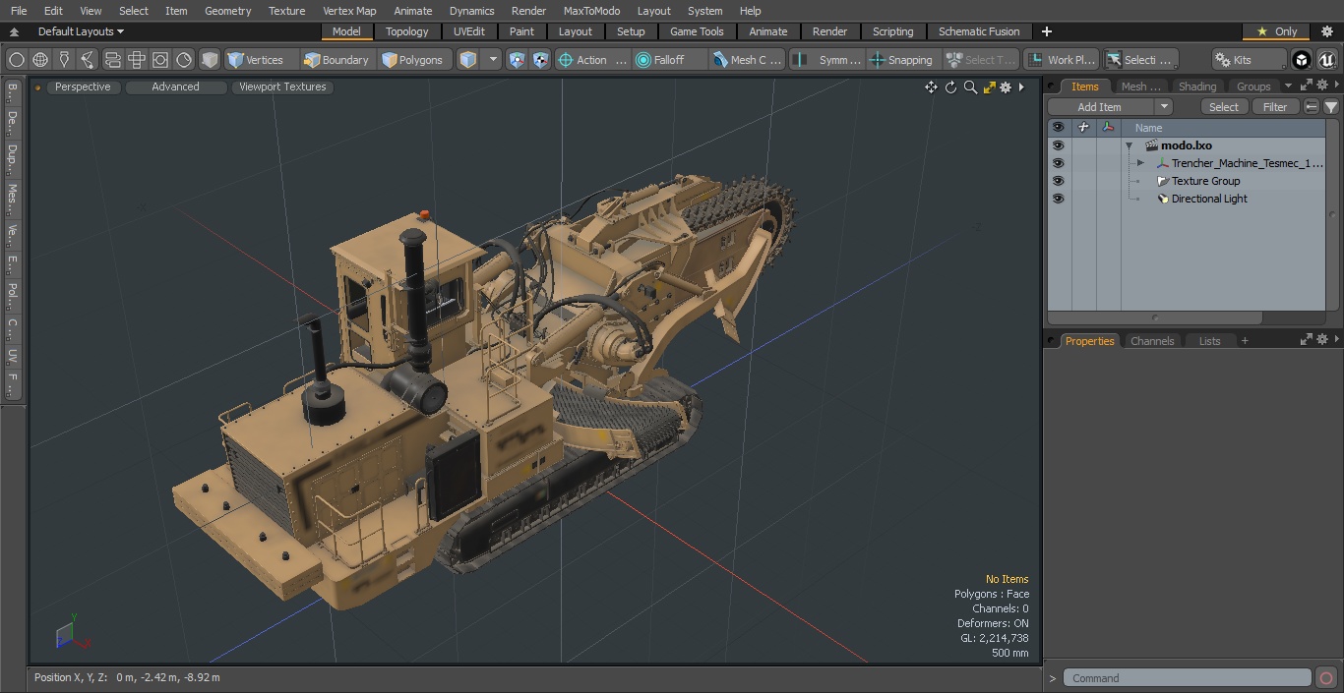Switch to the Channels tab

tap(1152, 341)
